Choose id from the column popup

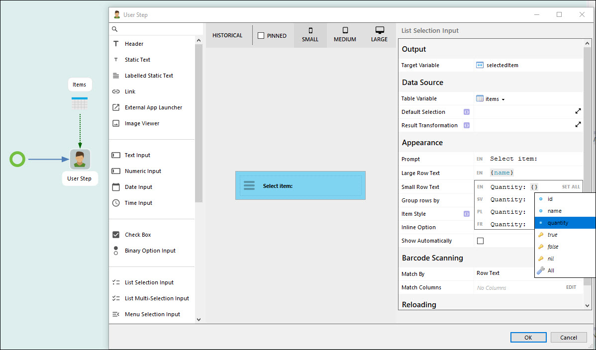[x=565, y=199]
